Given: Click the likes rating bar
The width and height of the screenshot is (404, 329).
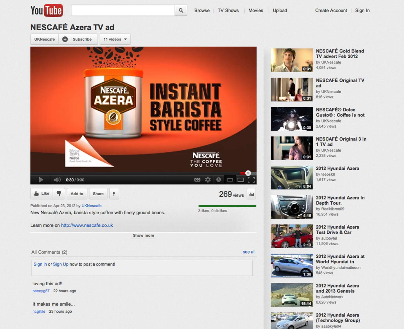Looking at the screenshot, I should coord(227,206).
